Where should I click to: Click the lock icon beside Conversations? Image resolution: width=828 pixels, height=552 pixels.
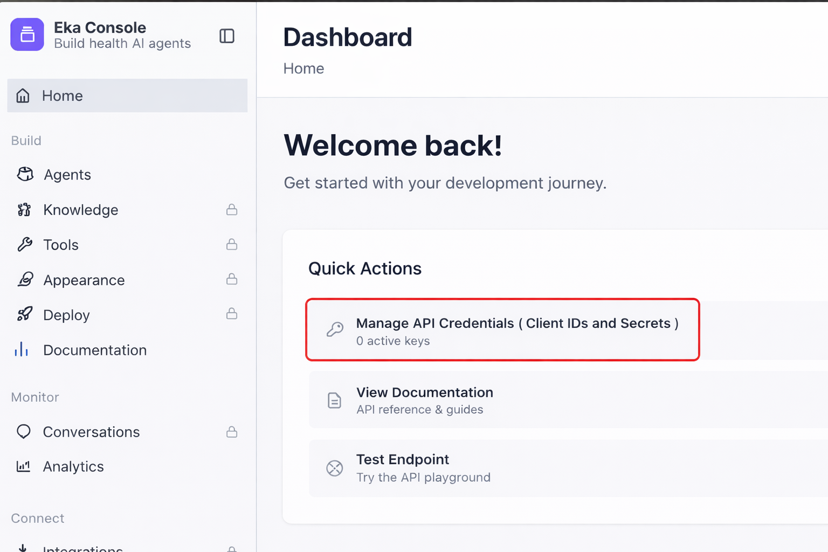232,431
